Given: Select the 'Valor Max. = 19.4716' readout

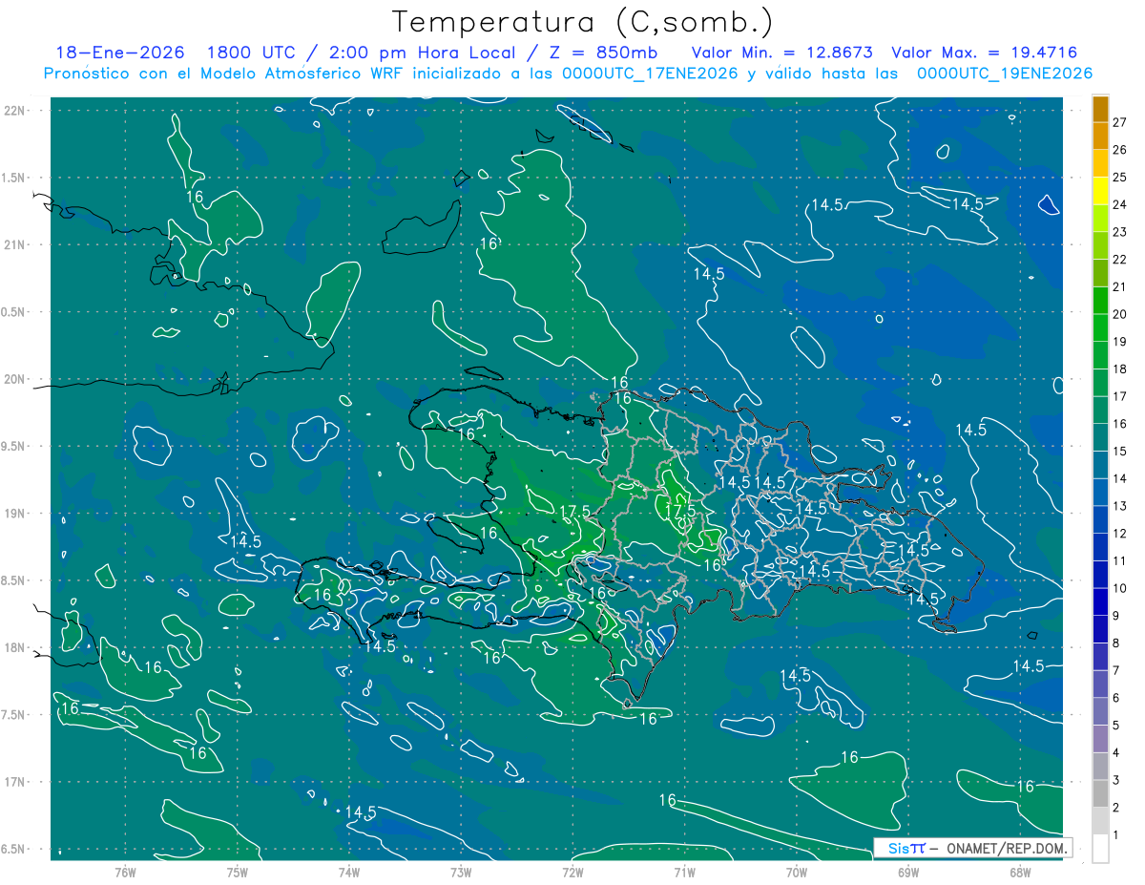Looking at the screenshot, I should click(985, 53).
